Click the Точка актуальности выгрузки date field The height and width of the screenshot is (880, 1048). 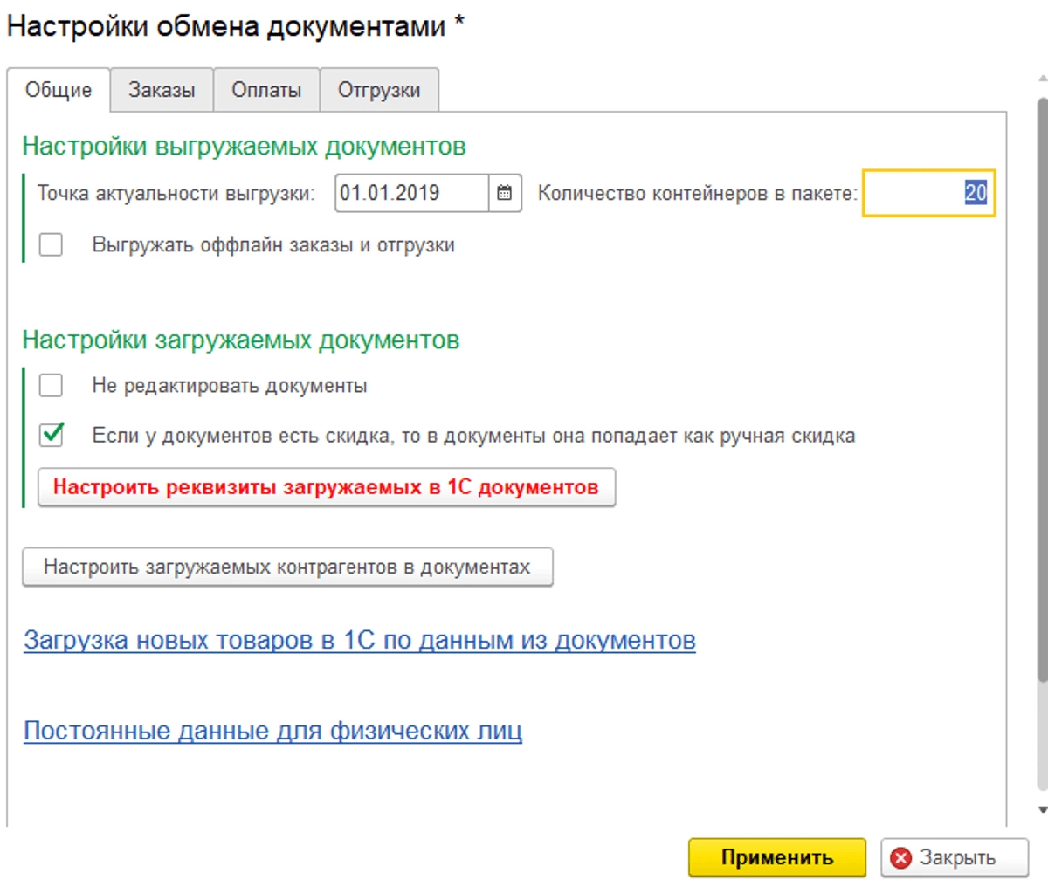411,194
